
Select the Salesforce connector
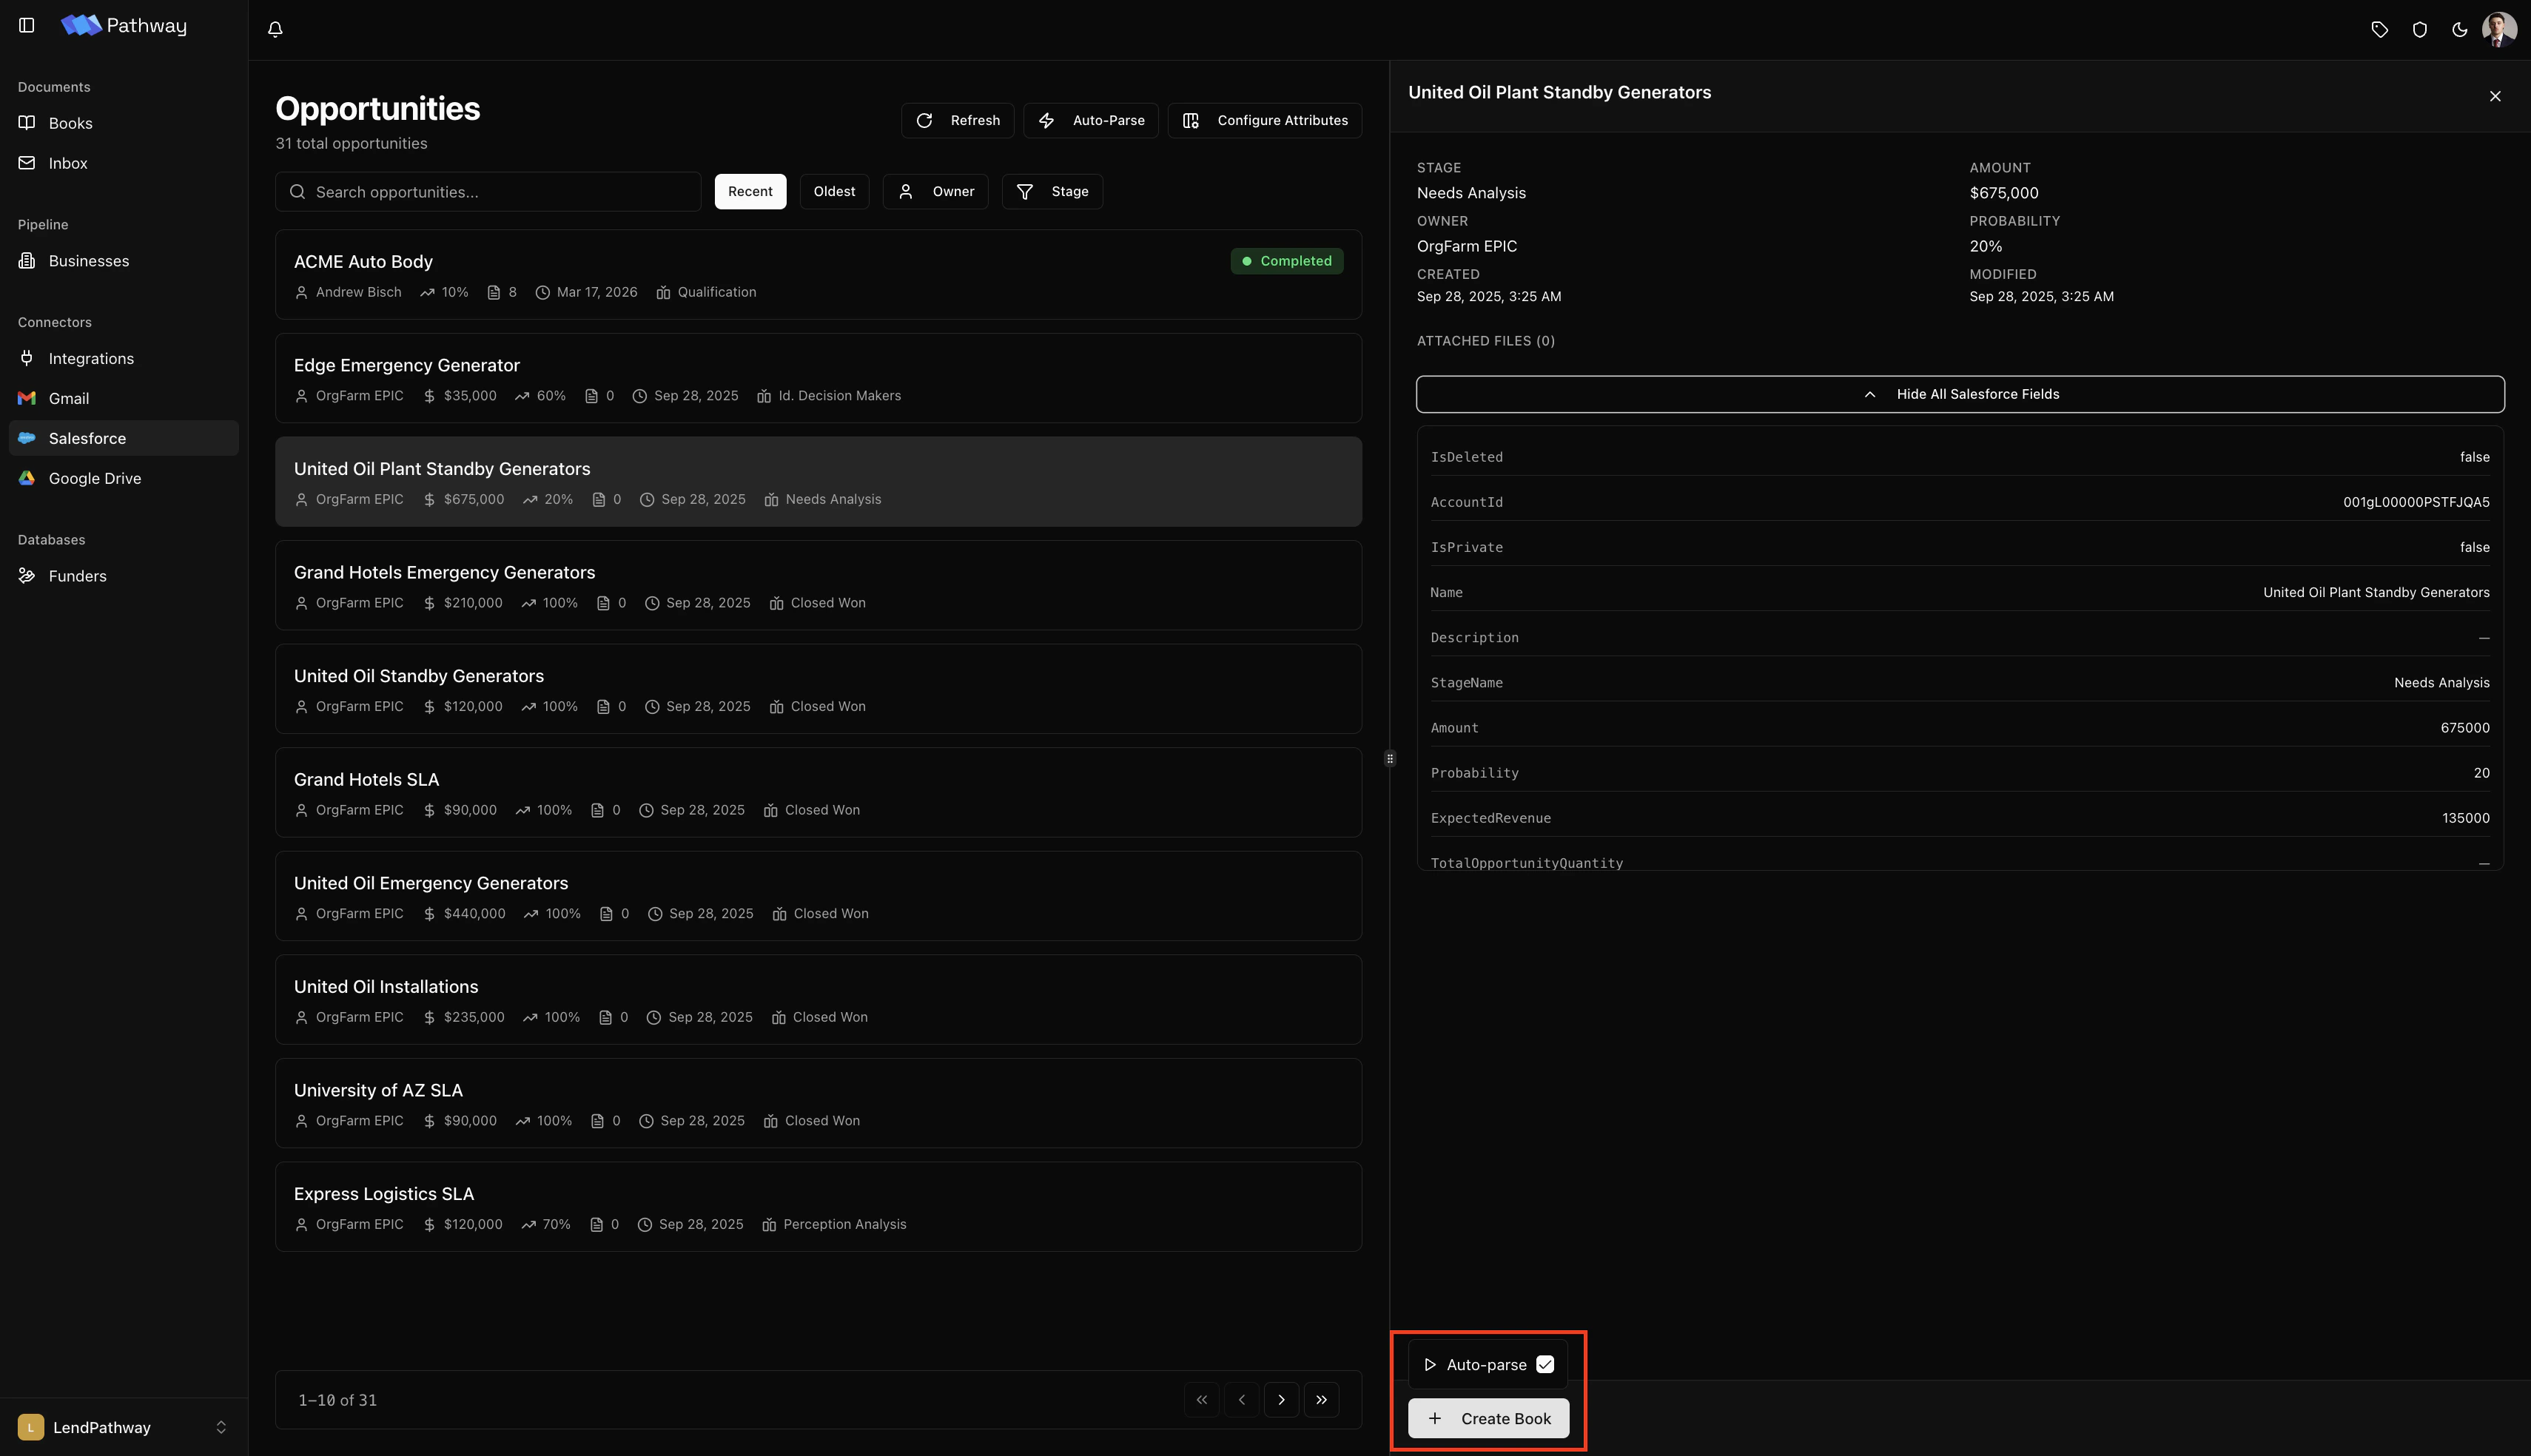[124, 438]
